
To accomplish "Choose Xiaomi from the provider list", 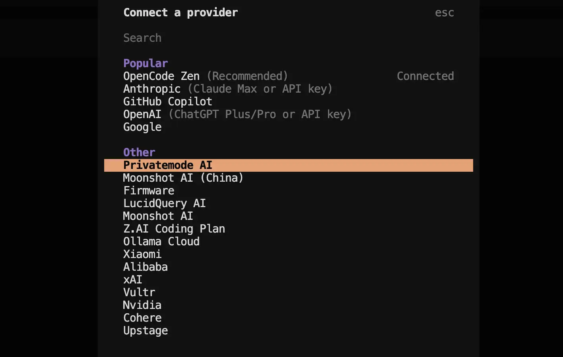I will pyautogui.click(x=142, y=254).
